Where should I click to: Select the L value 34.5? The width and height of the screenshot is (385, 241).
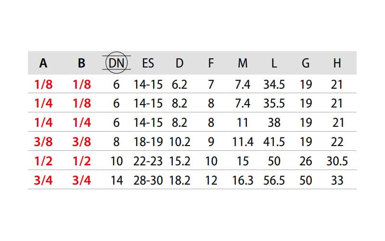274,85
